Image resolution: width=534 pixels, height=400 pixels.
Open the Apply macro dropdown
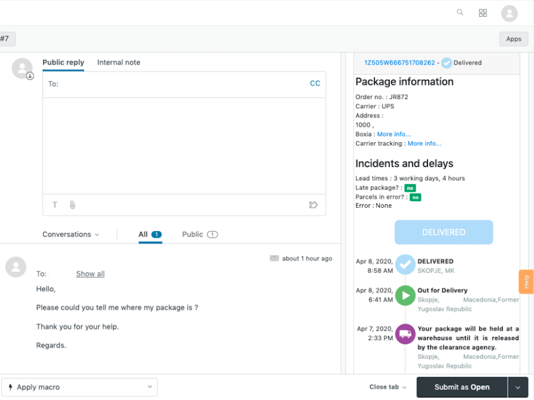click(79, 387)
